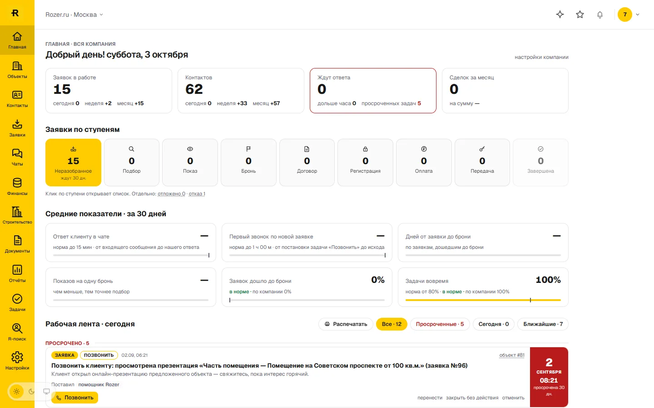Open the Заявки sidebar section
This screenshot has width=654, height=408.
click(17, 128)
